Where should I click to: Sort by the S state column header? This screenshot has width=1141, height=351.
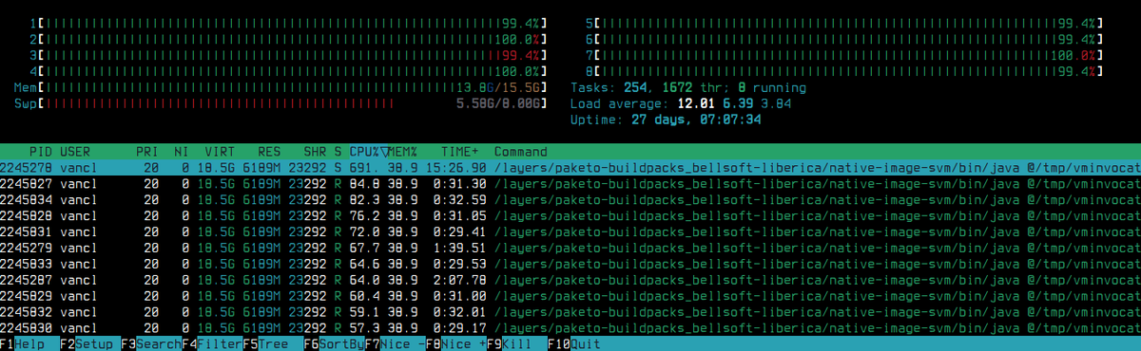(x=338, y=152)
